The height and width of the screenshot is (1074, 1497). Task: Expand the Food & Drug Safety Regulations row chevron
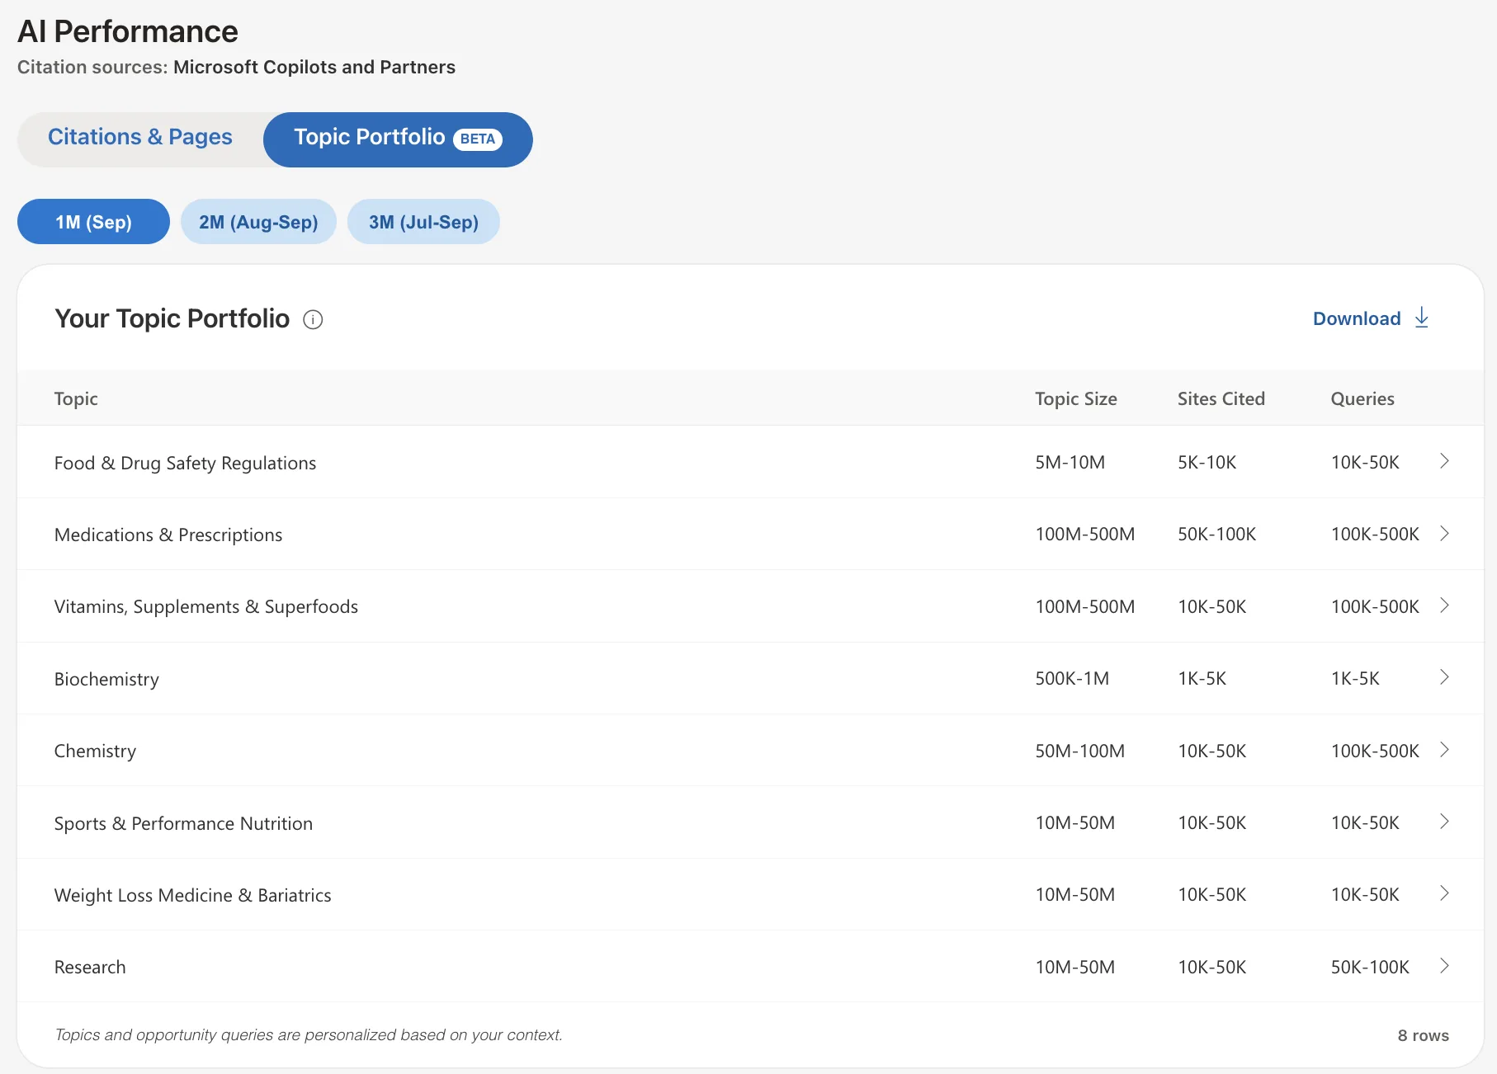pos(1444,461)
